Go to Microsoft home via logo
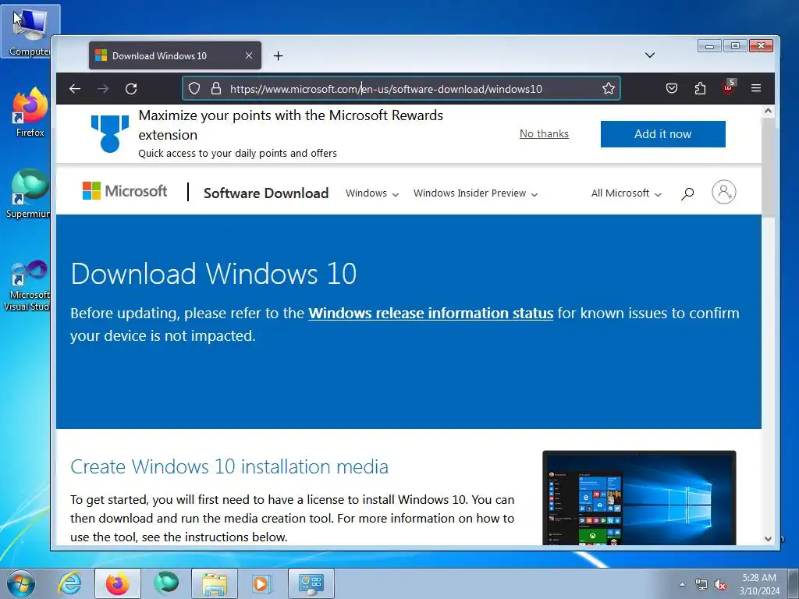 [125, 191]
